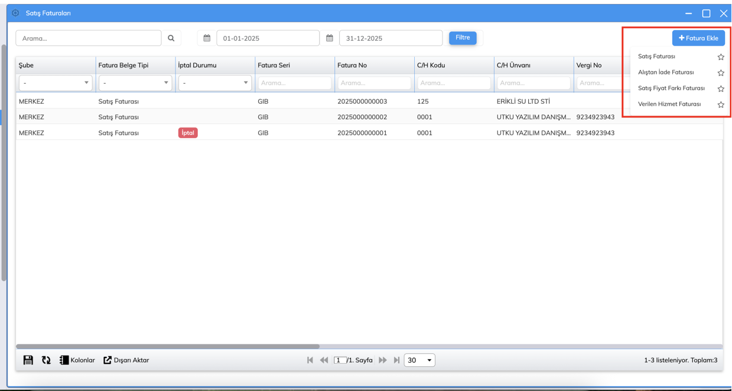Open the page size dropdown showing 30
The height and width of the screenshot is (391, 732).
tap(419, 360)
